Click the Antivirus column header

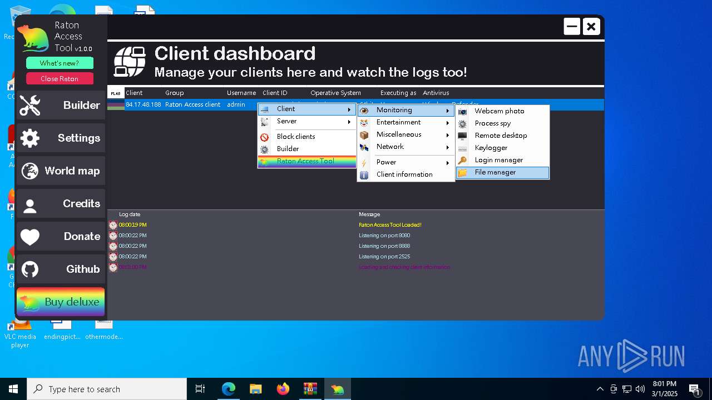pos(436,93)
